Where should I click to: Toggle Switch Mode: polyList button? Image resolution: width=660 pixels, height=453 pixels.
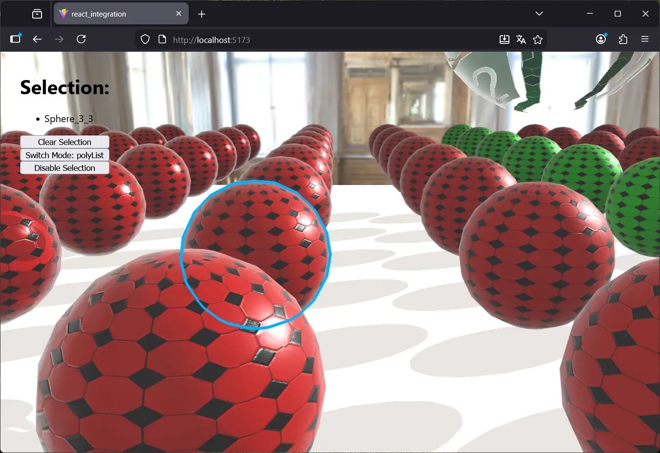coord(65,155)
